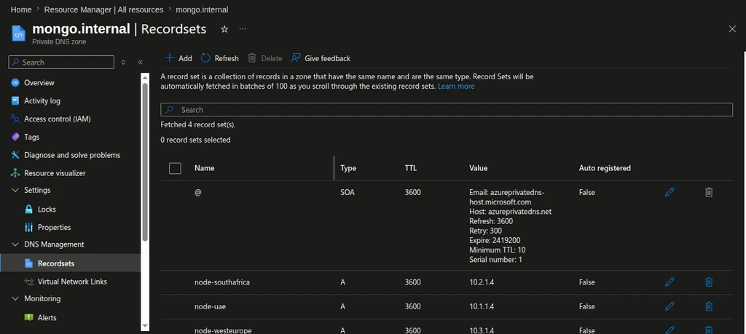The height and width of the screenshot is (334, 746).
Task: Click the Access control (IAM) people icon
Action: 15,119
